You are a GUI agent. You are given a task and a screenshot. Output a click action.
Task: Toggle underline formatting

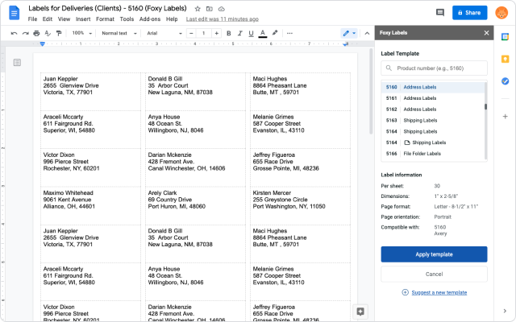point(251,33)
